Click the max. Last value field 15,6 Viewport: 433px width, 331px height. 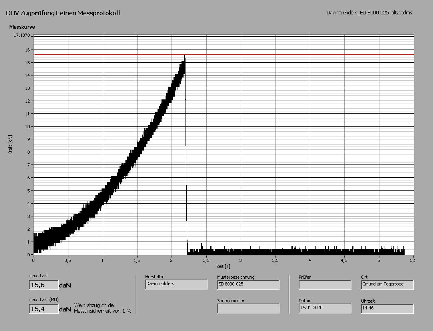point(44,285)
